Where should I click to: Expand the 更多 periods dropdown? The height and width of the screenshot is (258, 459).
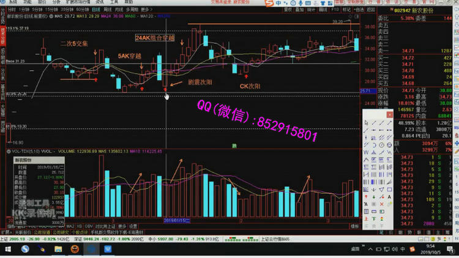tap(146, 10)
